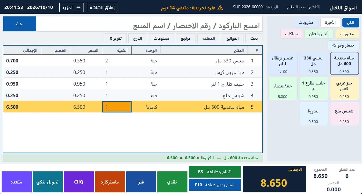This screenshot has height=194, width=362.
Task: Show ألبان وأجبان category products
Action: tap(319, 34)
